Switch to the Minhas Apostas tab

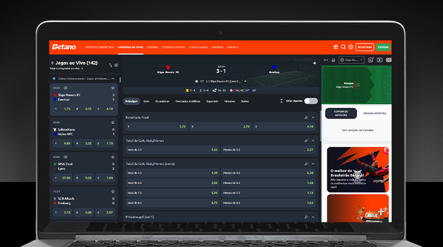375,113
